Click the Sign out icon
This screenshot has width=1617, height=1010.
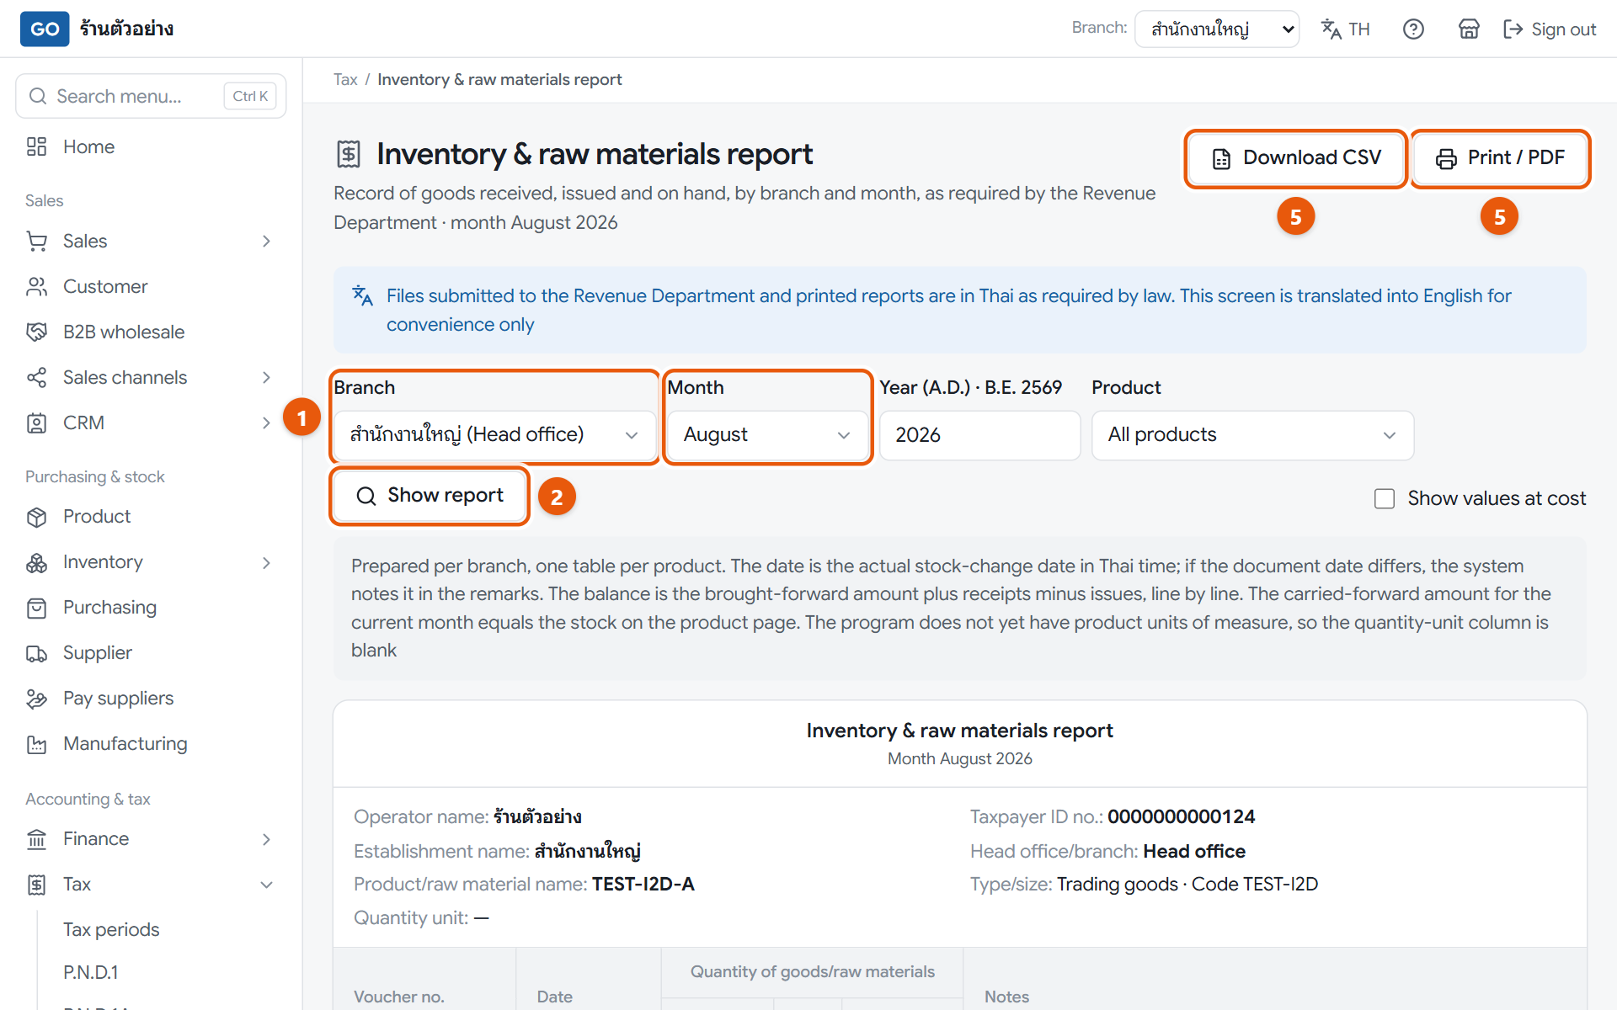tap(1513, 29)
